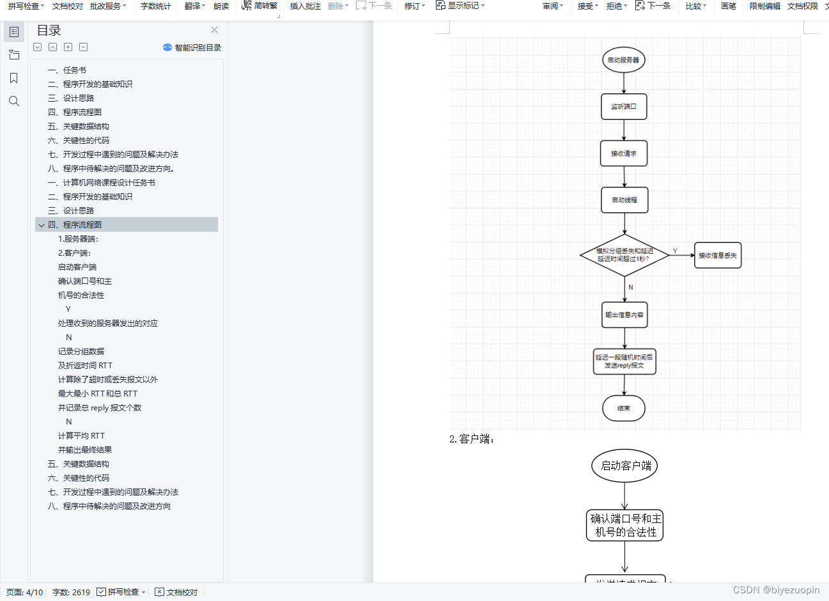Click word count 字数: 2619 in status bar

pyautogui.click(x=71, y=592)
